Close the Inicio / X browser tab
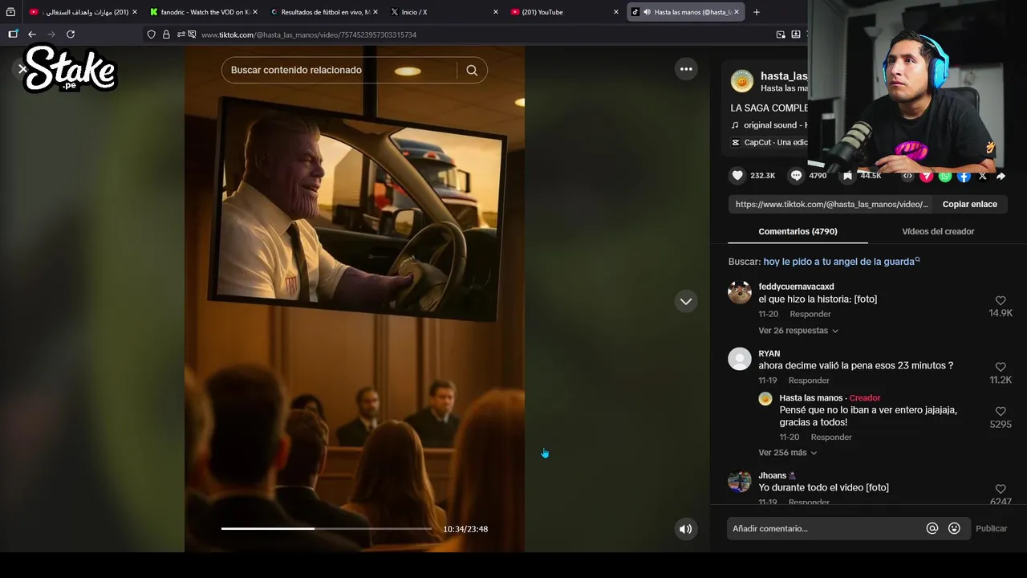The height and width of the screenshot is (578, 1027). click(x=495, y=12)
